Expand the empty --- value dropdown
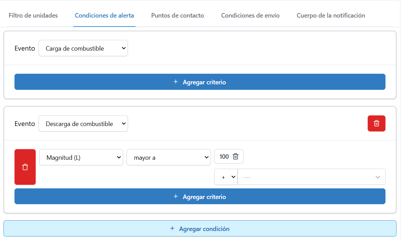This screenshot has height=241, width=401. point(311,177)
